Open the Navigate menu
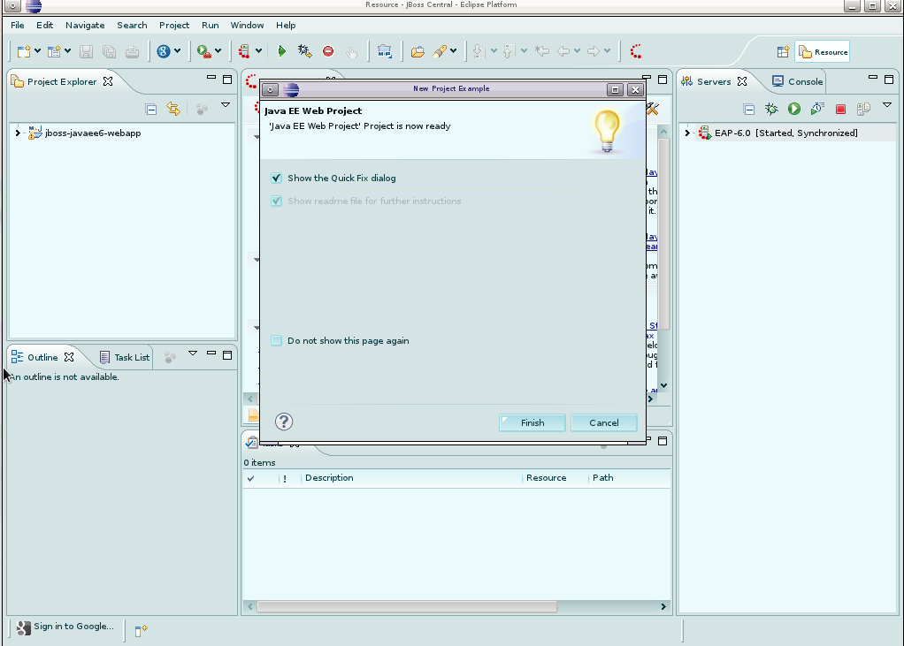 point(85,26)
